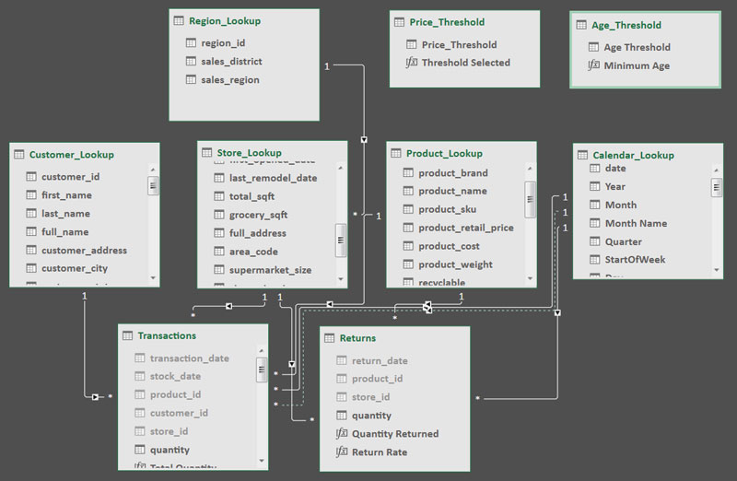Click the column icon beside product_retail_price

coord(408,228)
